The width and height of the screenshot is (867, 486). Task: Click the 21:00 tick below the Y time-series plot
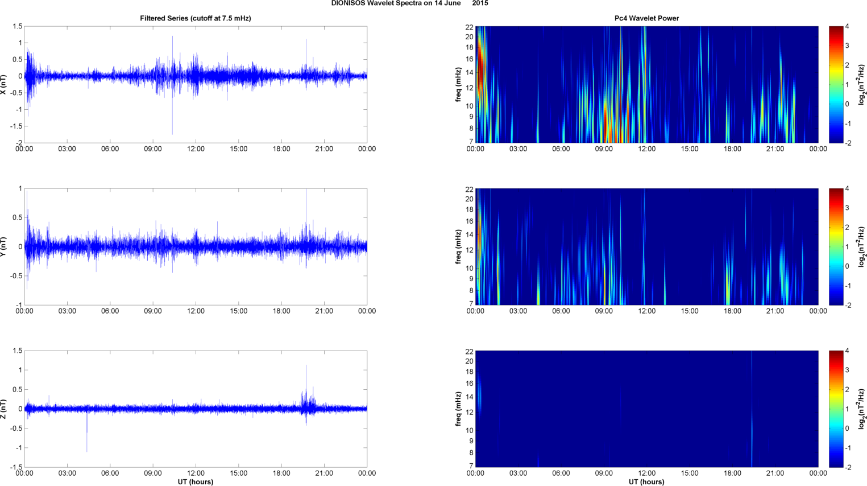tap(324, 311)
